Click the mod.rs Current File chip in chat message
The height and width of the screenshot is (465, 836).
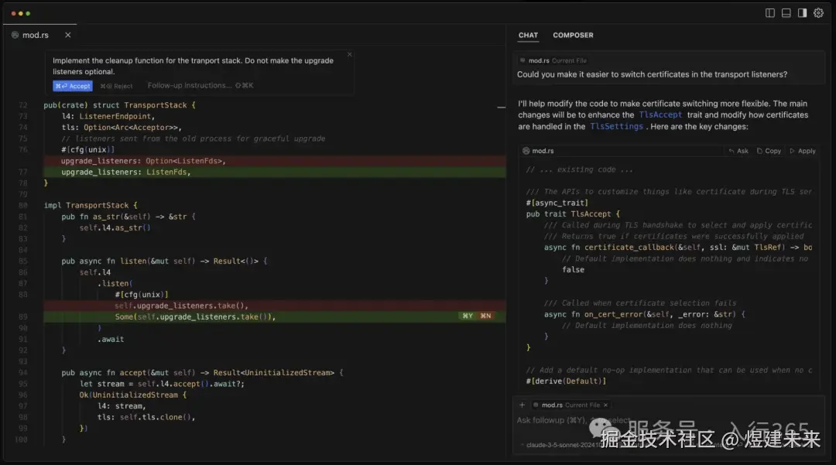pyautogui.click(x=553, y=60)
